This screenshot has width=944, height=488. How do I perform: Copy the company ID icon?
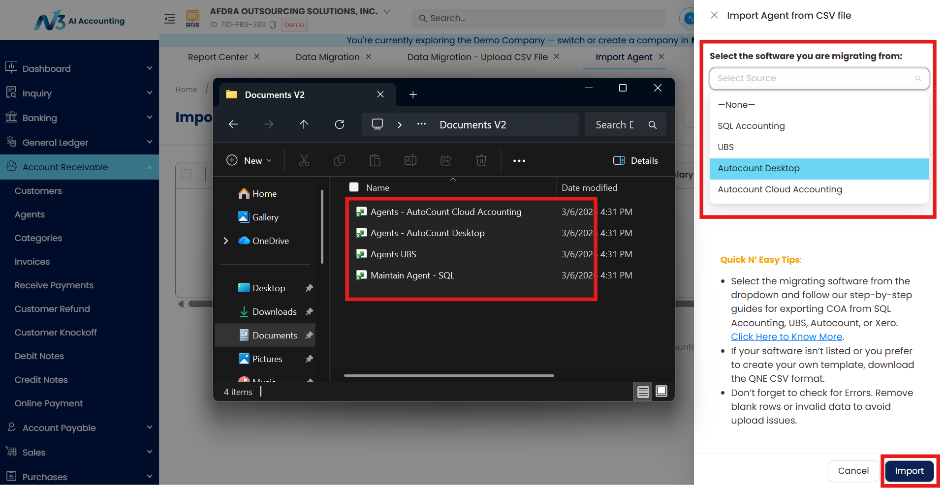273,25
